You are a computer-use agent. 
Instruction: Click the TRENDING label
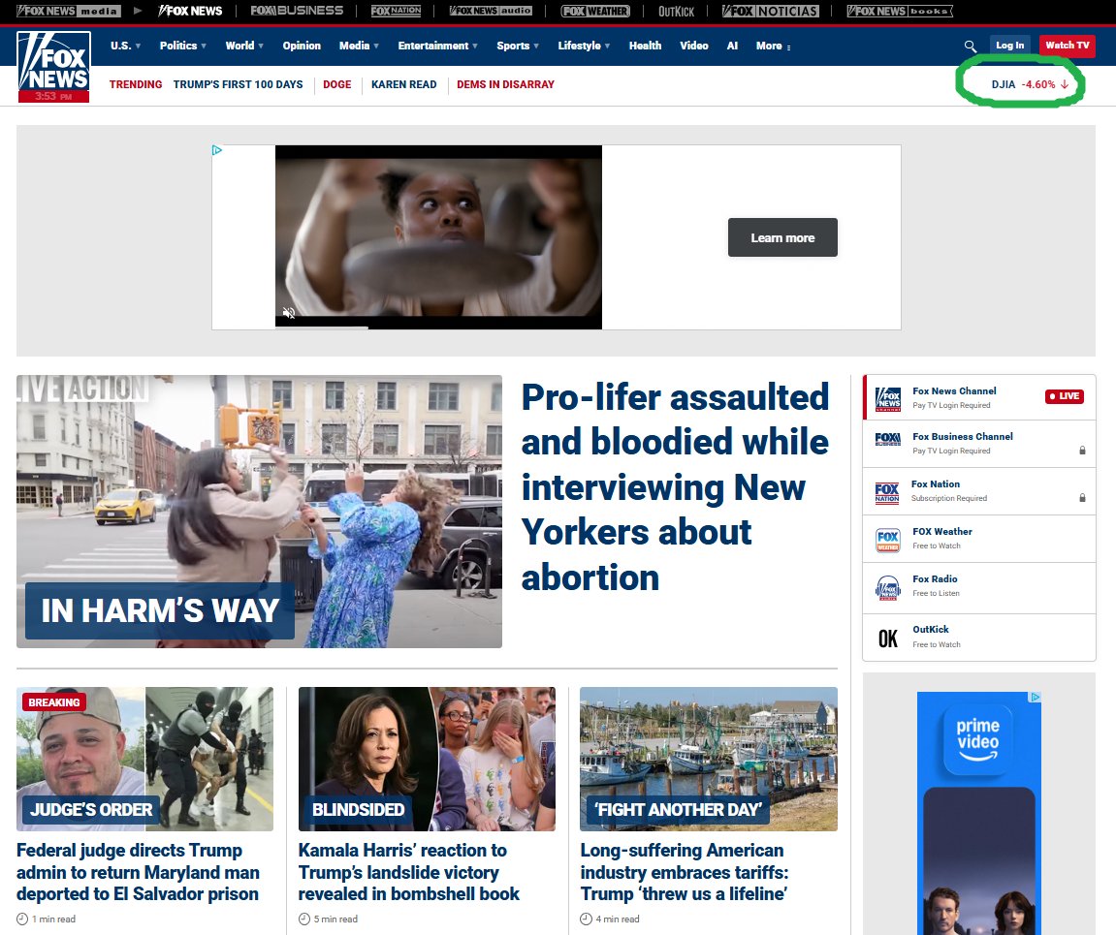tap(136, 84)
